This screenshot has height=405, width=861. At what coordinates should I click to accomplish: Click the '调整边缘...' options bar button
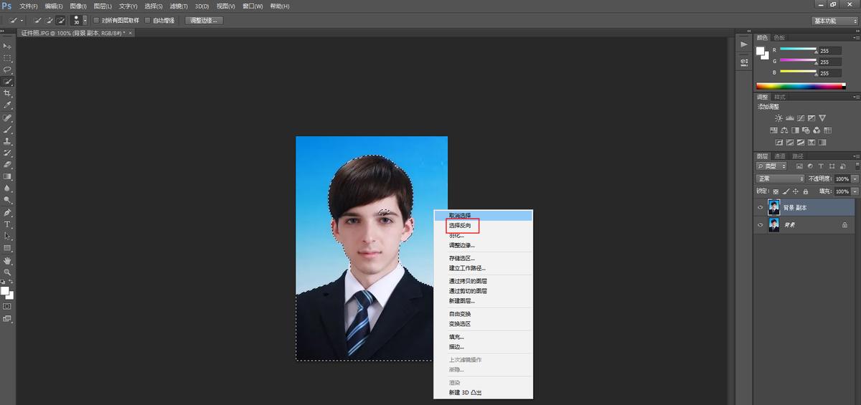coord(204,20)
